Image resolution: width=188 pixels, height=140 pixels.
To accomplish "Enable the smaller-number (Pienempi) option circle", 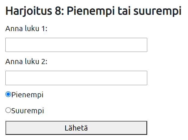I will coord(8,94).
